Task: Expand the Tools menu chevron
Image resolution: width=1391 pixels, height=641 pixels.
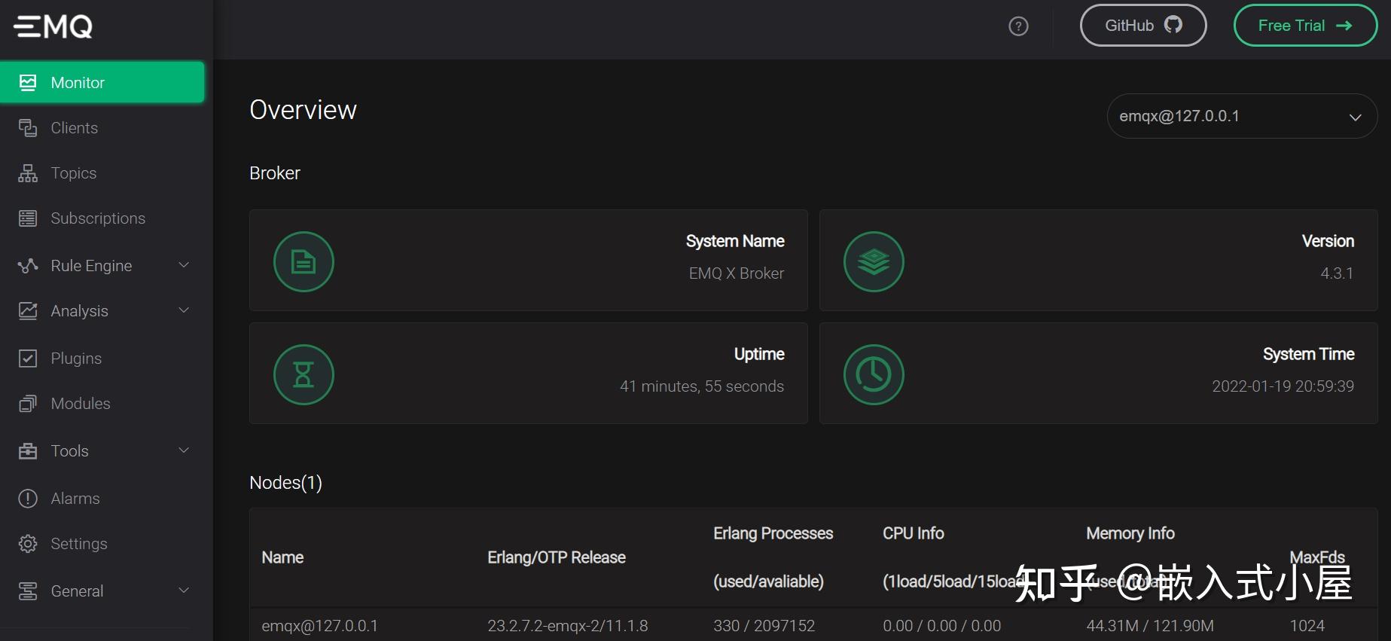Action: click(x=184, y=450)
